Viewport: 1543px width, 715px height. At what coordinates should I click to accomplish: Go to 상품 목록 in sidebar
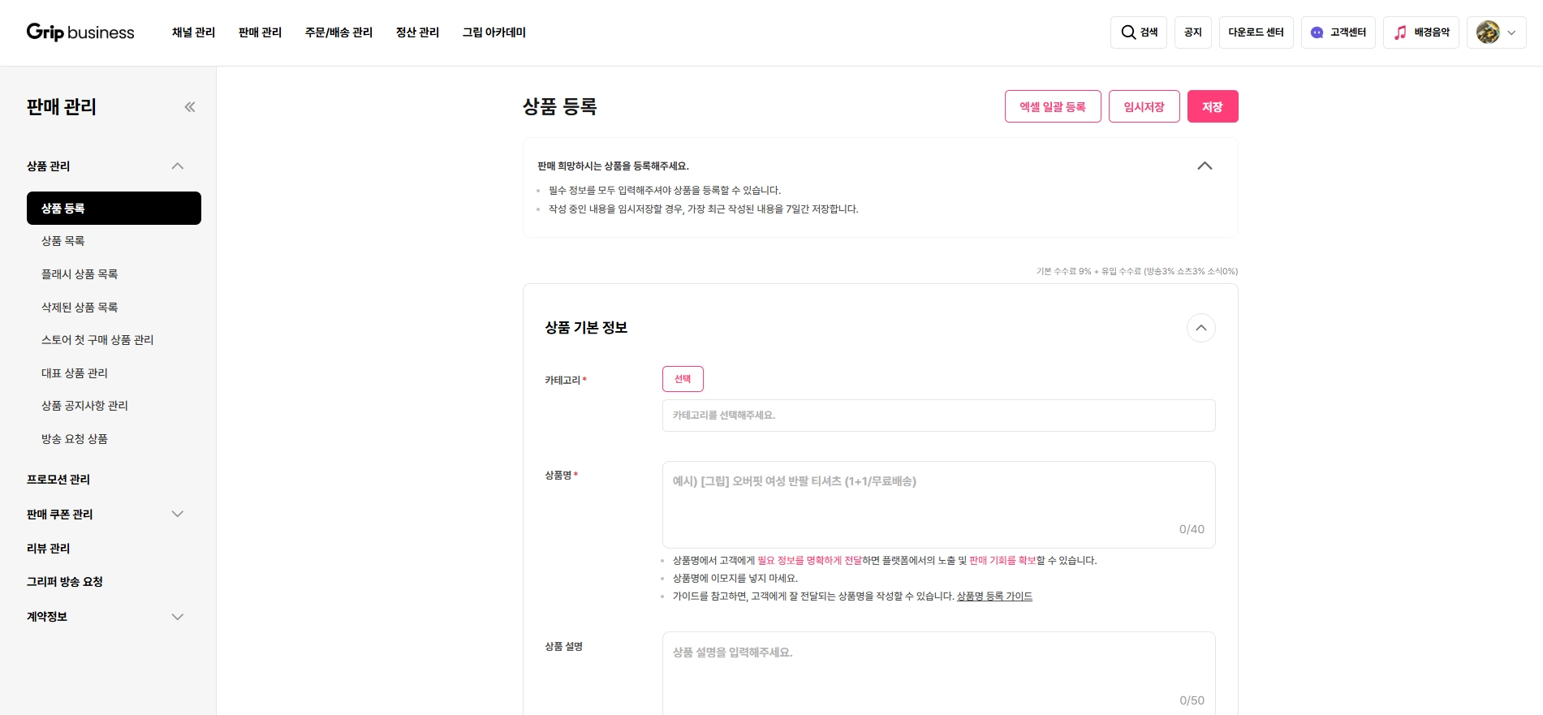tap(63, 241)
